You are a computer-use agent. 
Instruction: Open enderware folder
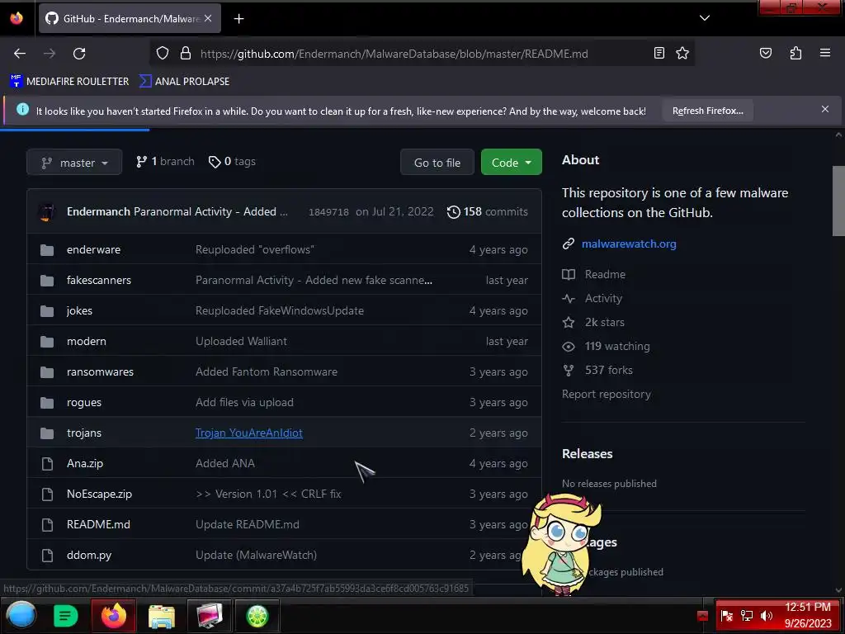coord(94,249)
